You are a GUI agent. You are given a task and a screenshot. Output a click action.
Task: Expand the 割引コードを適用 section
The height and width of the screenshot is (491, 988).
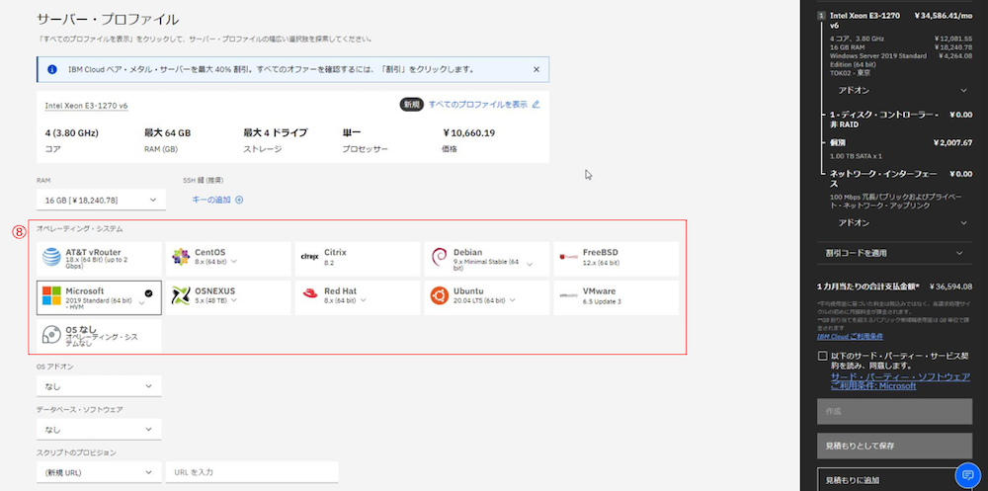coord(894,252)
